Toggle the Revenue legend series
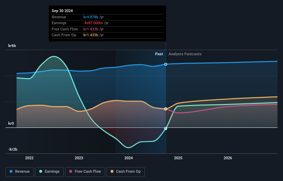Image resolution: width=283 pixels, height=181 pixels. tap(20, 172)
